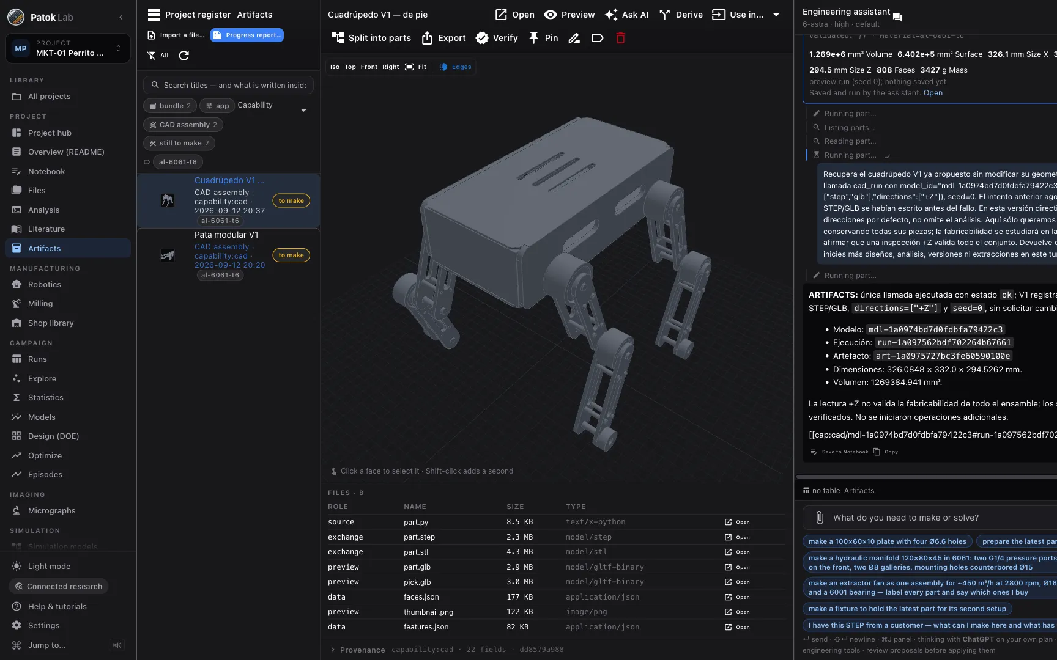Viewport: 1057px width, 660px height.
Task: Click the Verify checkmark badge icon
Action: (482, 38)
